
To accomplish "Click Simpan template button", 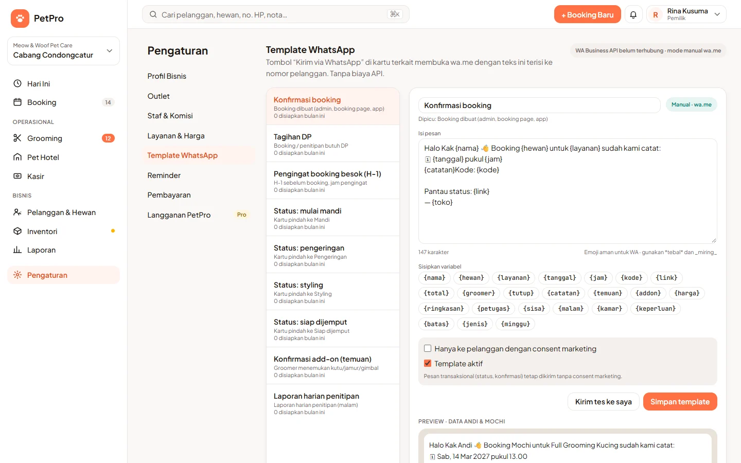I will [x=680, y=402].
